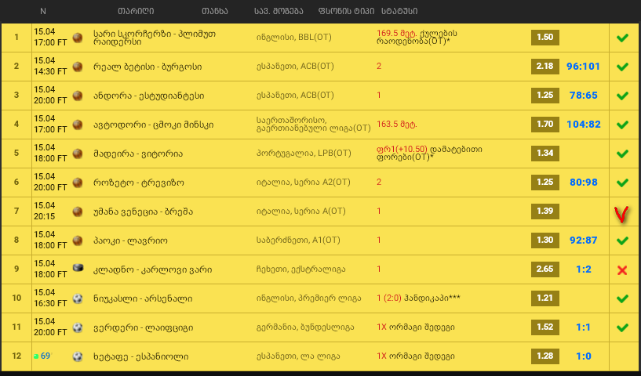Click bet type 163.5 მეტ.

pyautogui.click(x=396, y=124)
